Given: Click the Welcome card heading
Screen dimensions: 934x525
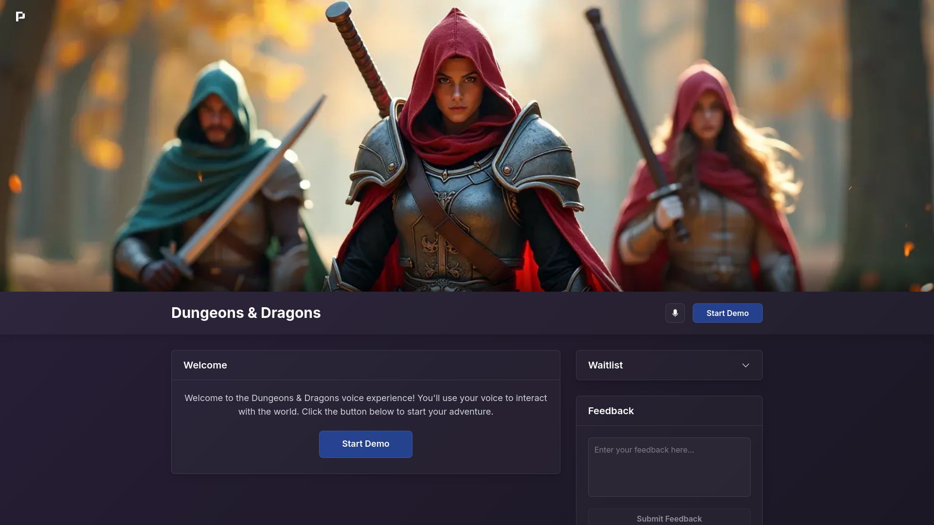Looking at the screenshot, I should [205, 365].
